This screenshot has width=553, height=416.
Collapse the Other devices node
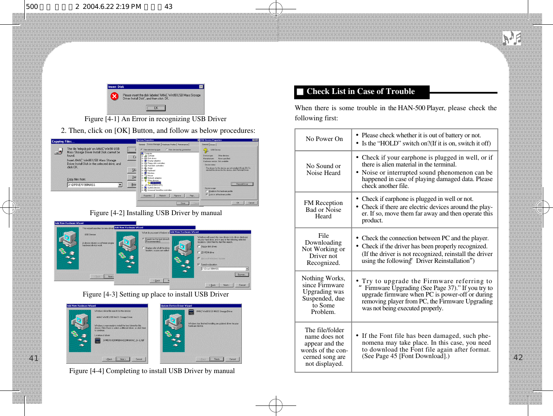[142, 180]
